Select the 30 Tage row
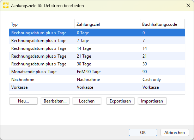 click(97, 64)
